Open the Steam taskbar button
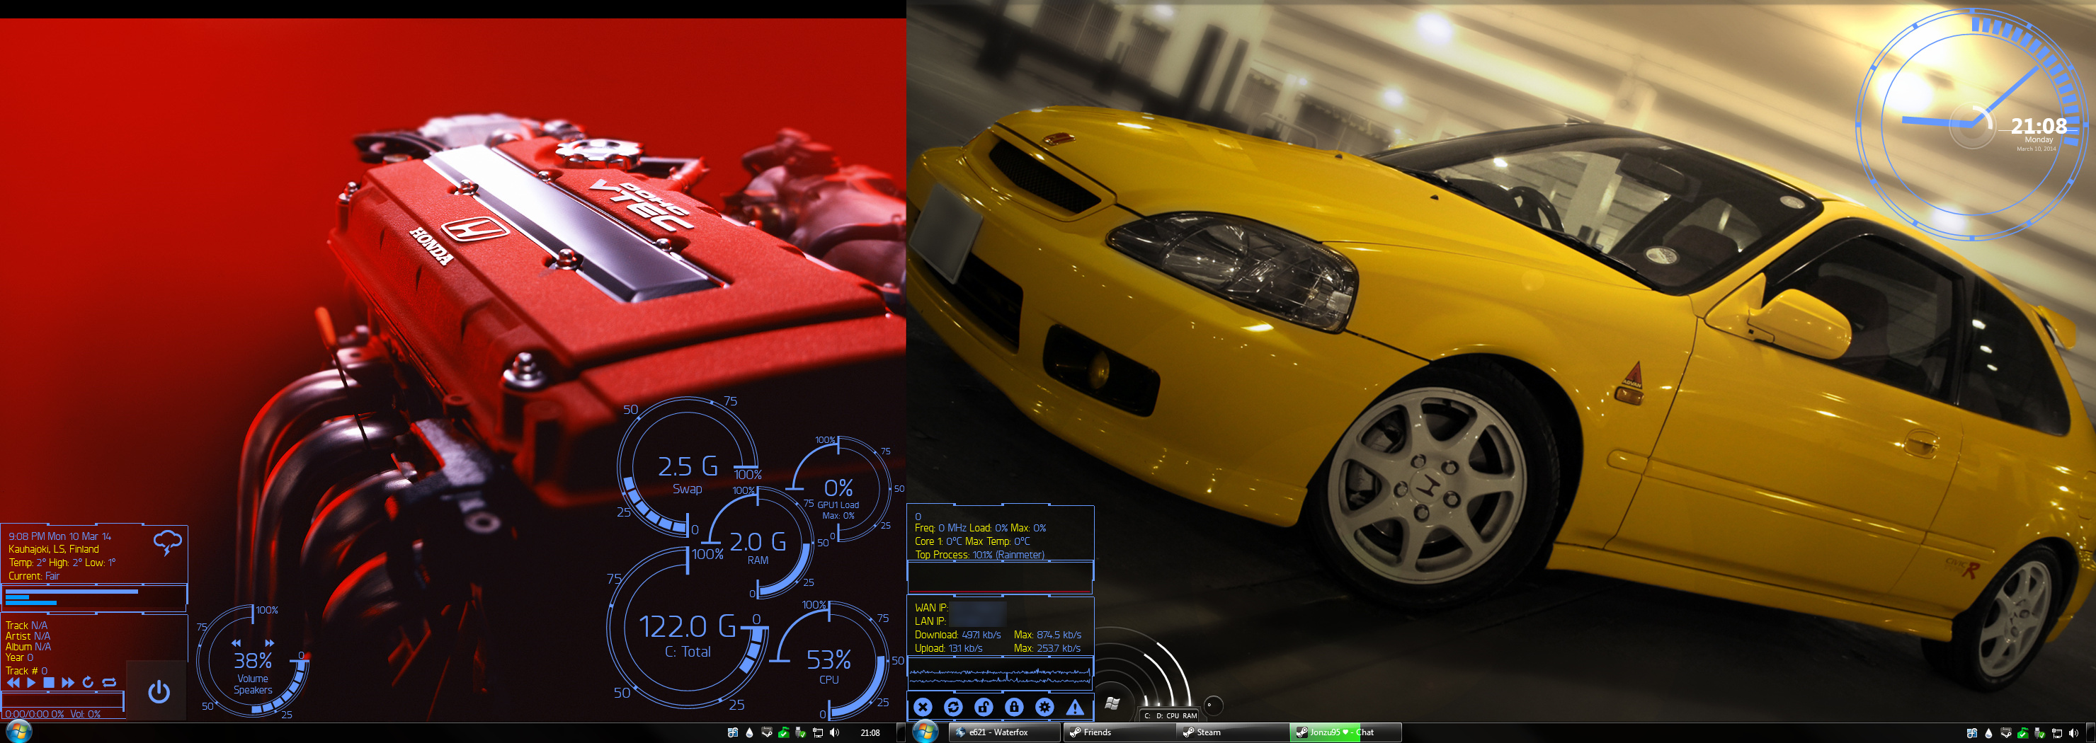This screenshot has width=2096, height=743. click(x=1232, y=732)
